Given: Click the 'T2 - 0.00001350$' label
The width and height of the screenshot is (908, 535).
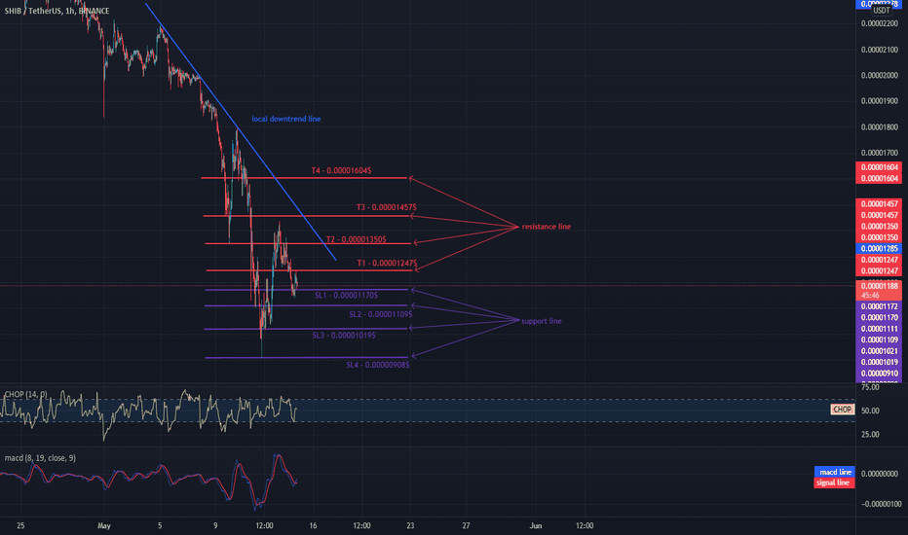Looking at the screenshot, I should 357,239.
